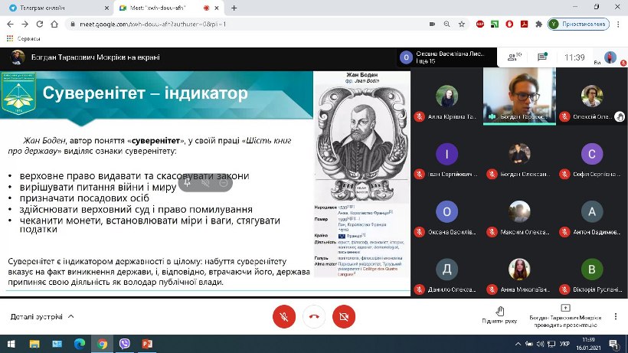The height and width of the screenshot is (353, 628).
Task: Select Іван Сергійович's participant tile
Action: 446,154
